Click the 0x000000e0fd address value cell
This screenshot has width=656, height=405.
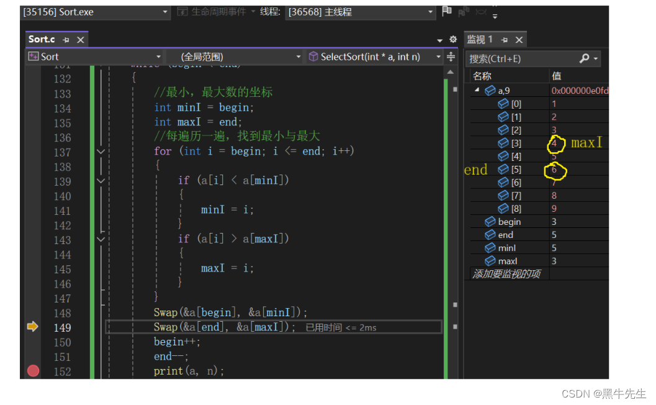click(x=580, y=91)
